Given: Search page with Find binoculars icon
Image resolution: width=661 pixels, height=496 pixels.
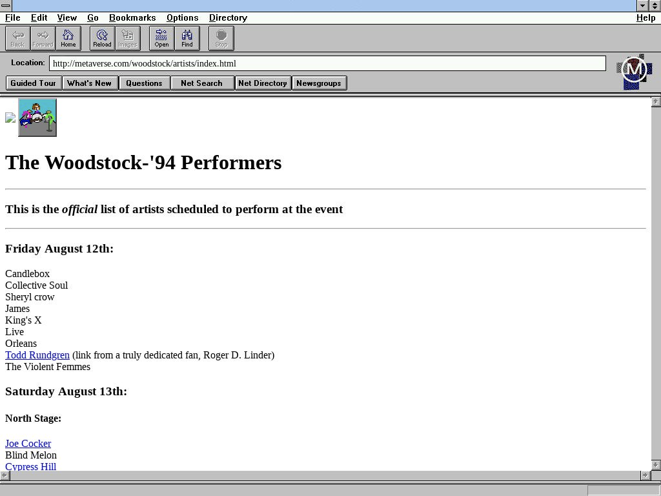Looking at the screenshot, I should (187, 38).
